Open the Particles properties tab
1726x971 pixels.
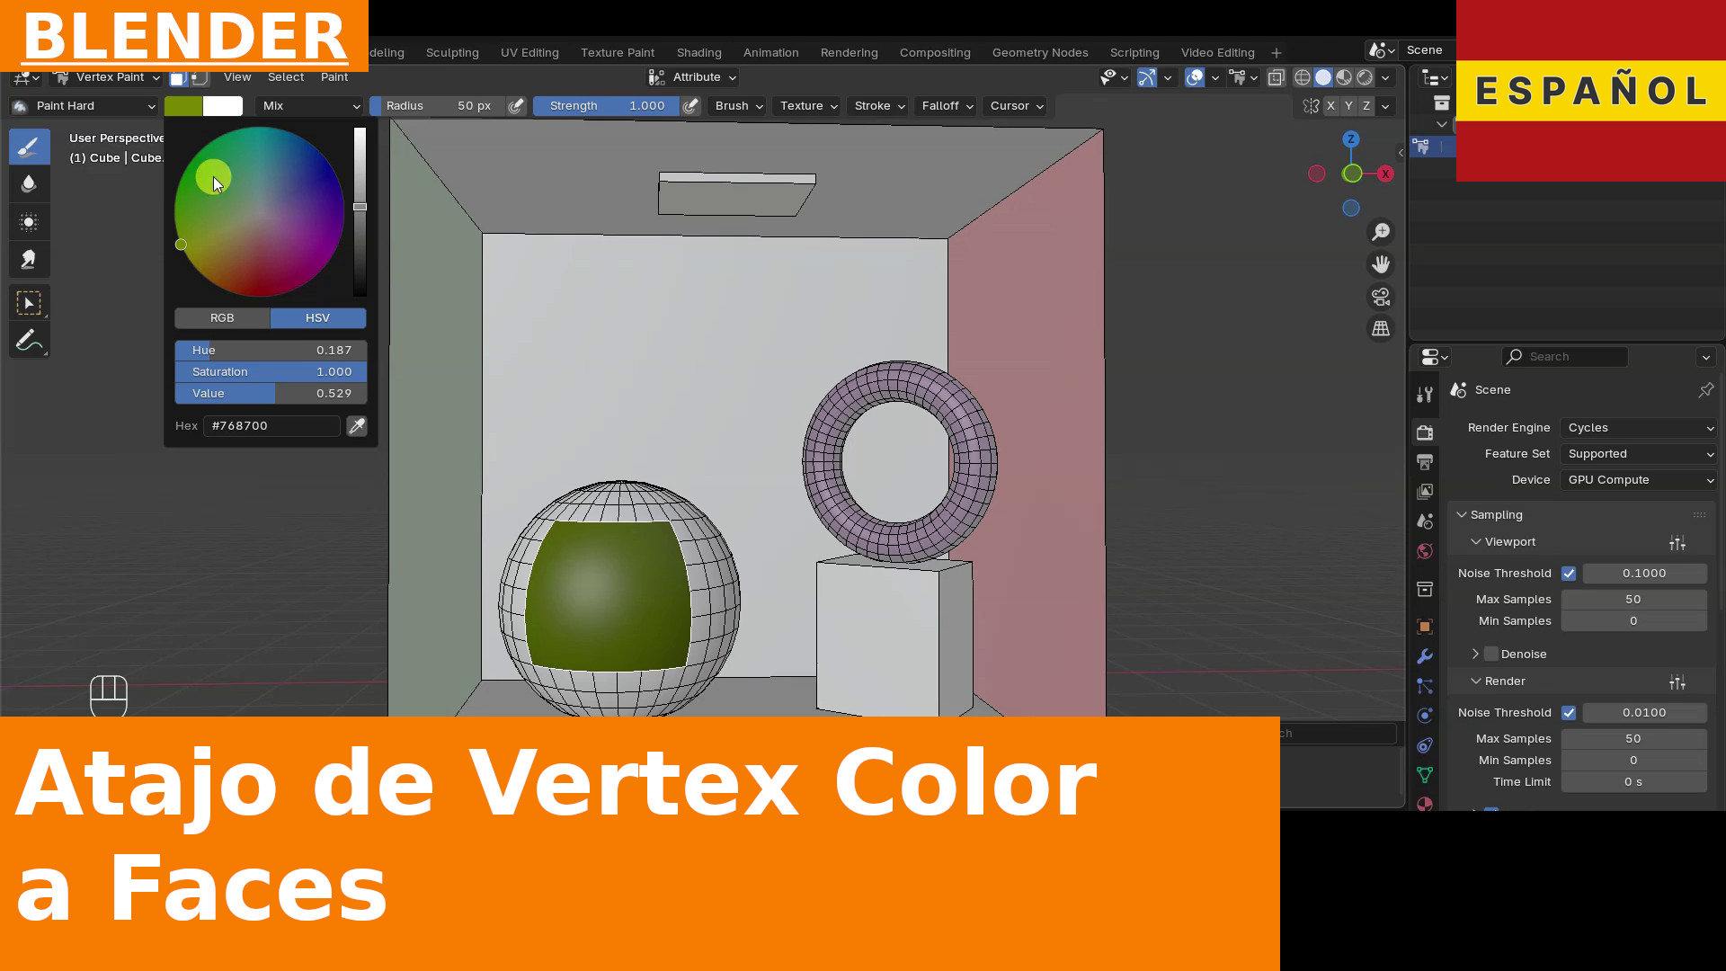(x=1425, y=686)
